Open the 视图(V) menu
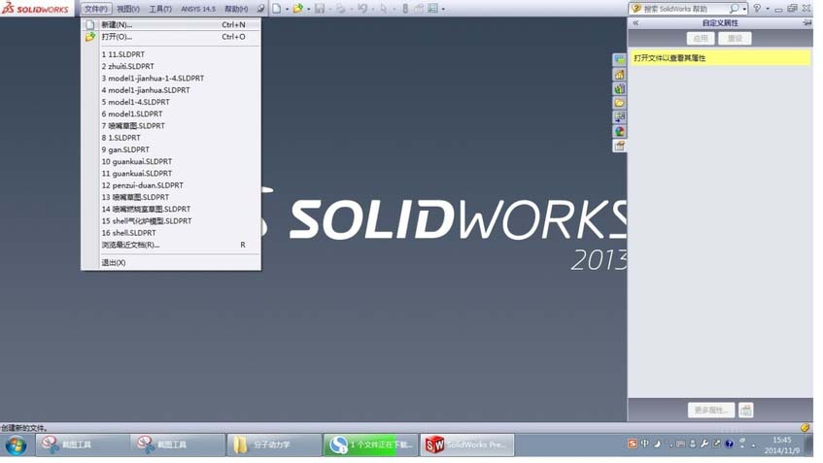Viewport: 823px width, 463px height. pos(128,9)
